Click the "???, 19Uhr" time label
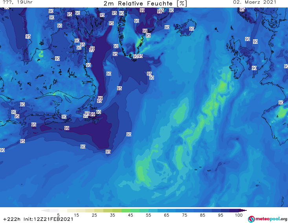288x223 pixels. 18,2
